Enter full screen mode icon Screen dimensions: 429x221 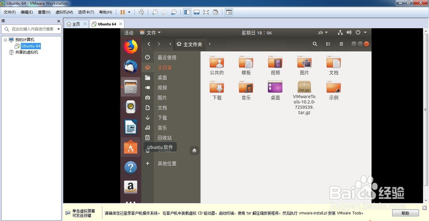pos(206,12)
